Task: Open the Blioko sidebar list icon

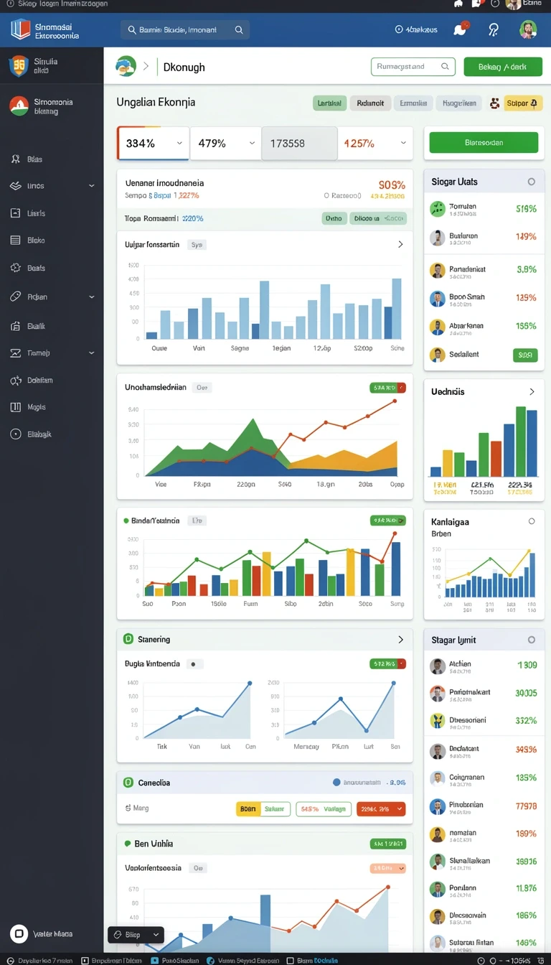Action: 16,241
